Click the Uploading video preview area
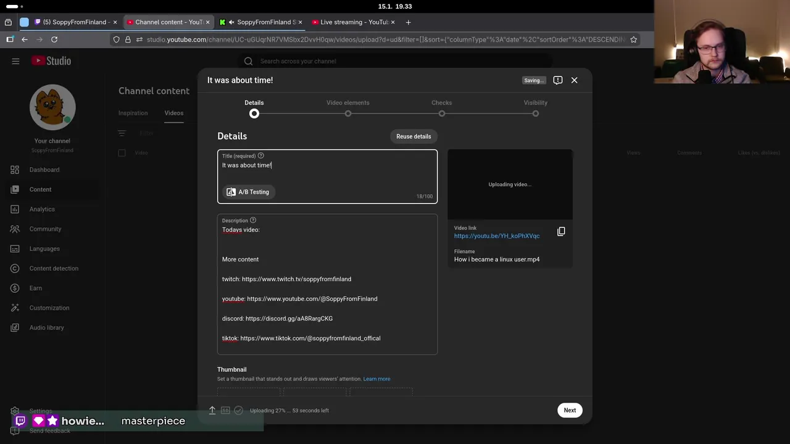The image size is (790, 444). [x=510, y=184]
